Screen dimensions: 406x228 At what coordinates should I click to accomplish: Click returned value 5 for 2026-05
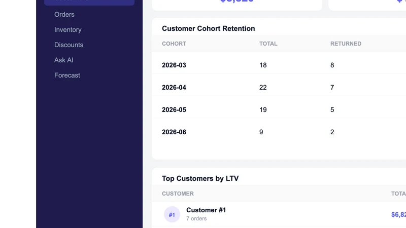click(x=332, y=109)
